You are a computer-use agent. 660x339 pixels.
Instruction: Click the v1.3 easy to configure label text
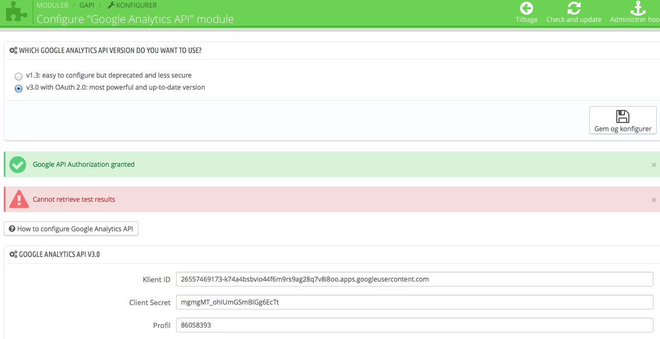pyautogui.click(x=109, y=75)
